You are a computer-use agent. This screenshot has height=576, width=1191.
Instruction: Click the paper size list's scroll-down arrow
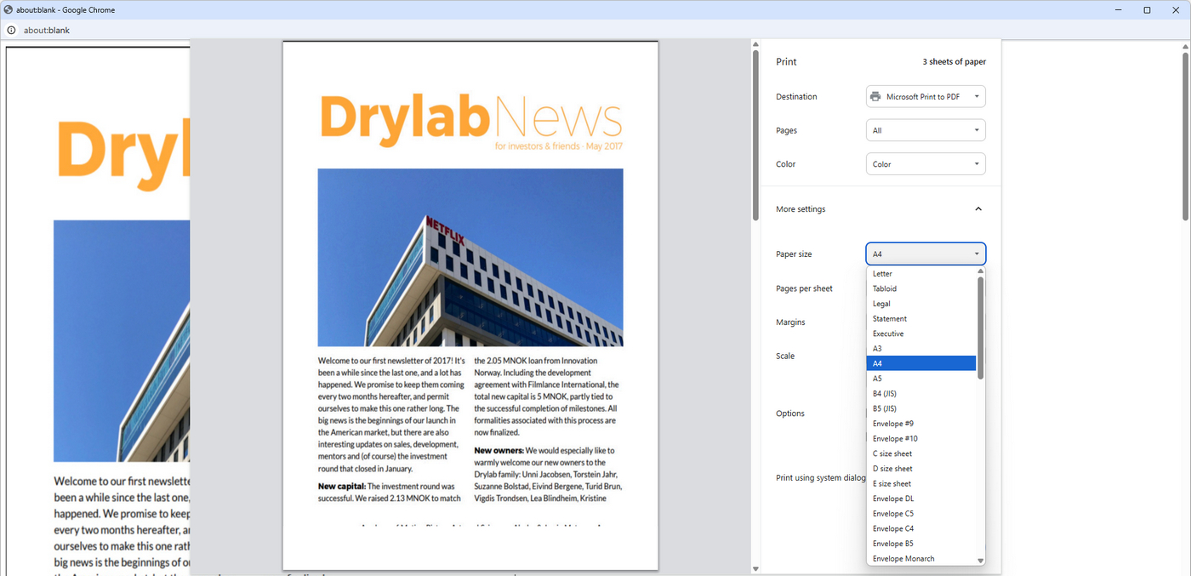pyautogui.click(x=981, y=561)
